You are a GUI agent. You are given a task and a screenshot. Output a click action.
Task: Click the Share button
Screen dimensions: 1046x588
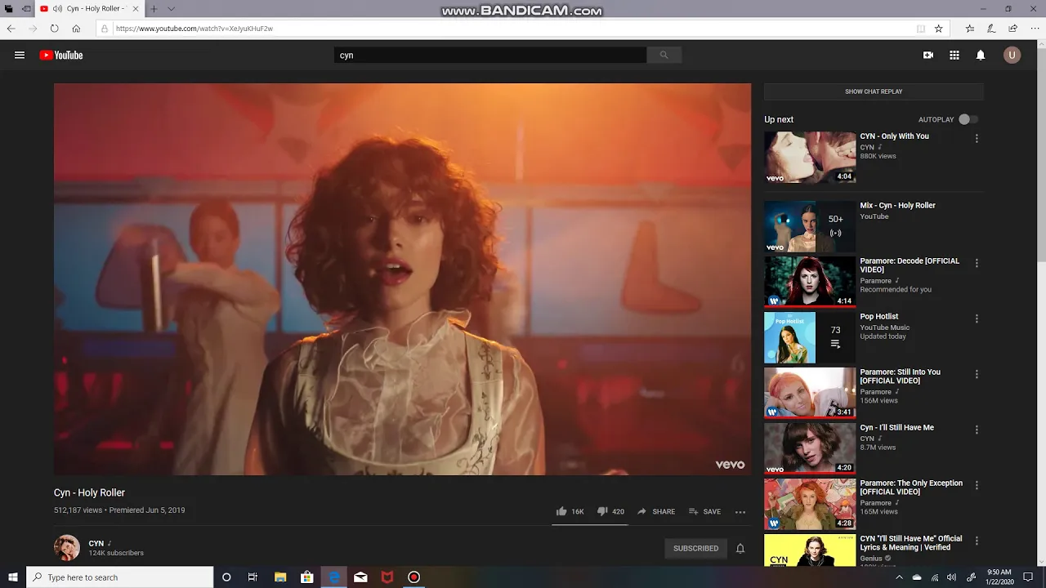pos(656,511)
